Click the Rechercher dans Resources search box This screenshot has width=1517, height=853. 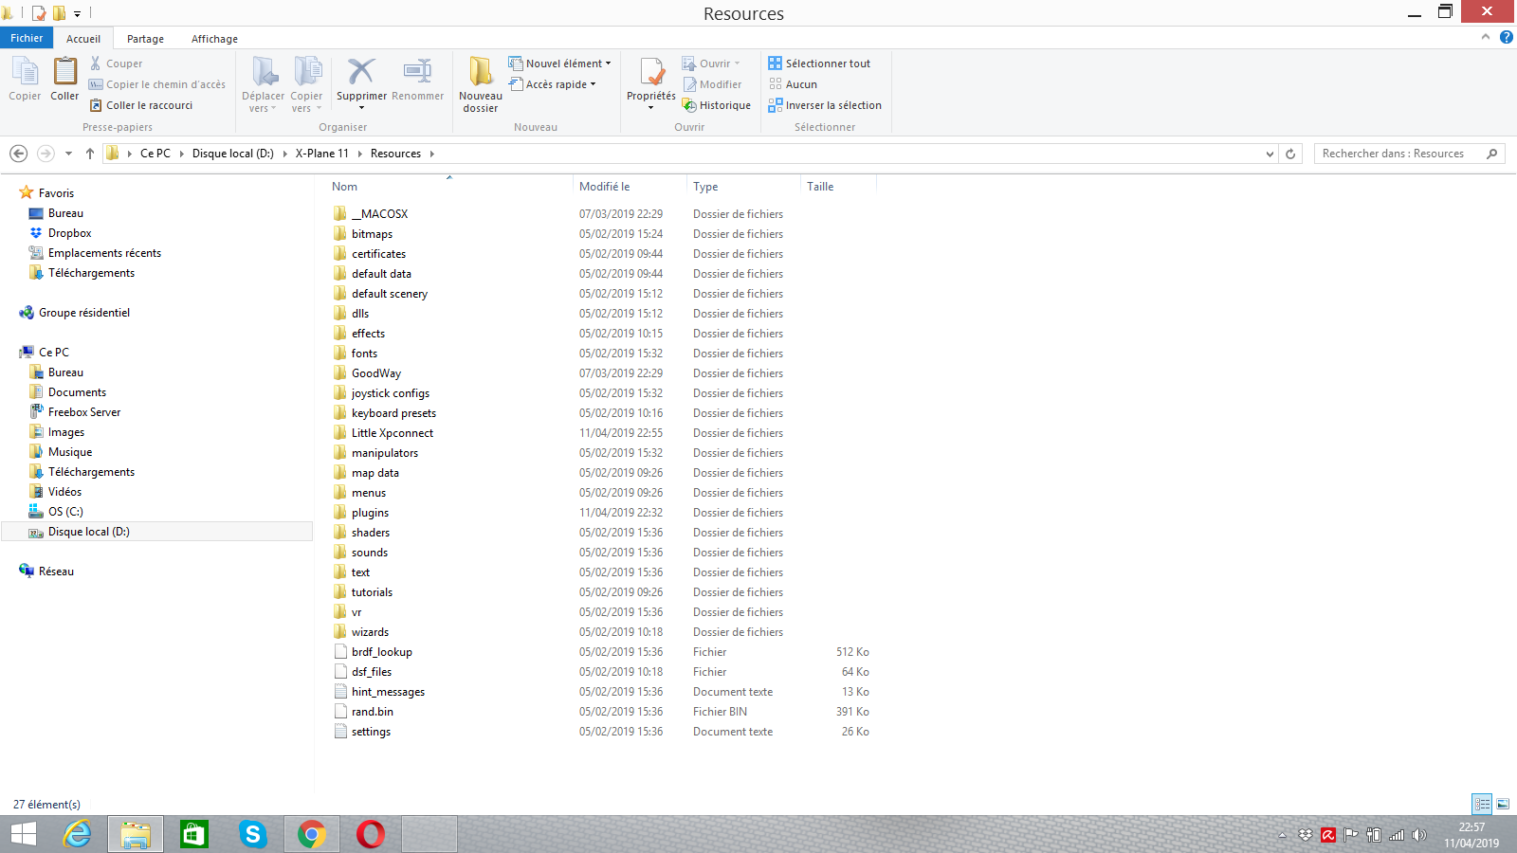pos(1409,154)
